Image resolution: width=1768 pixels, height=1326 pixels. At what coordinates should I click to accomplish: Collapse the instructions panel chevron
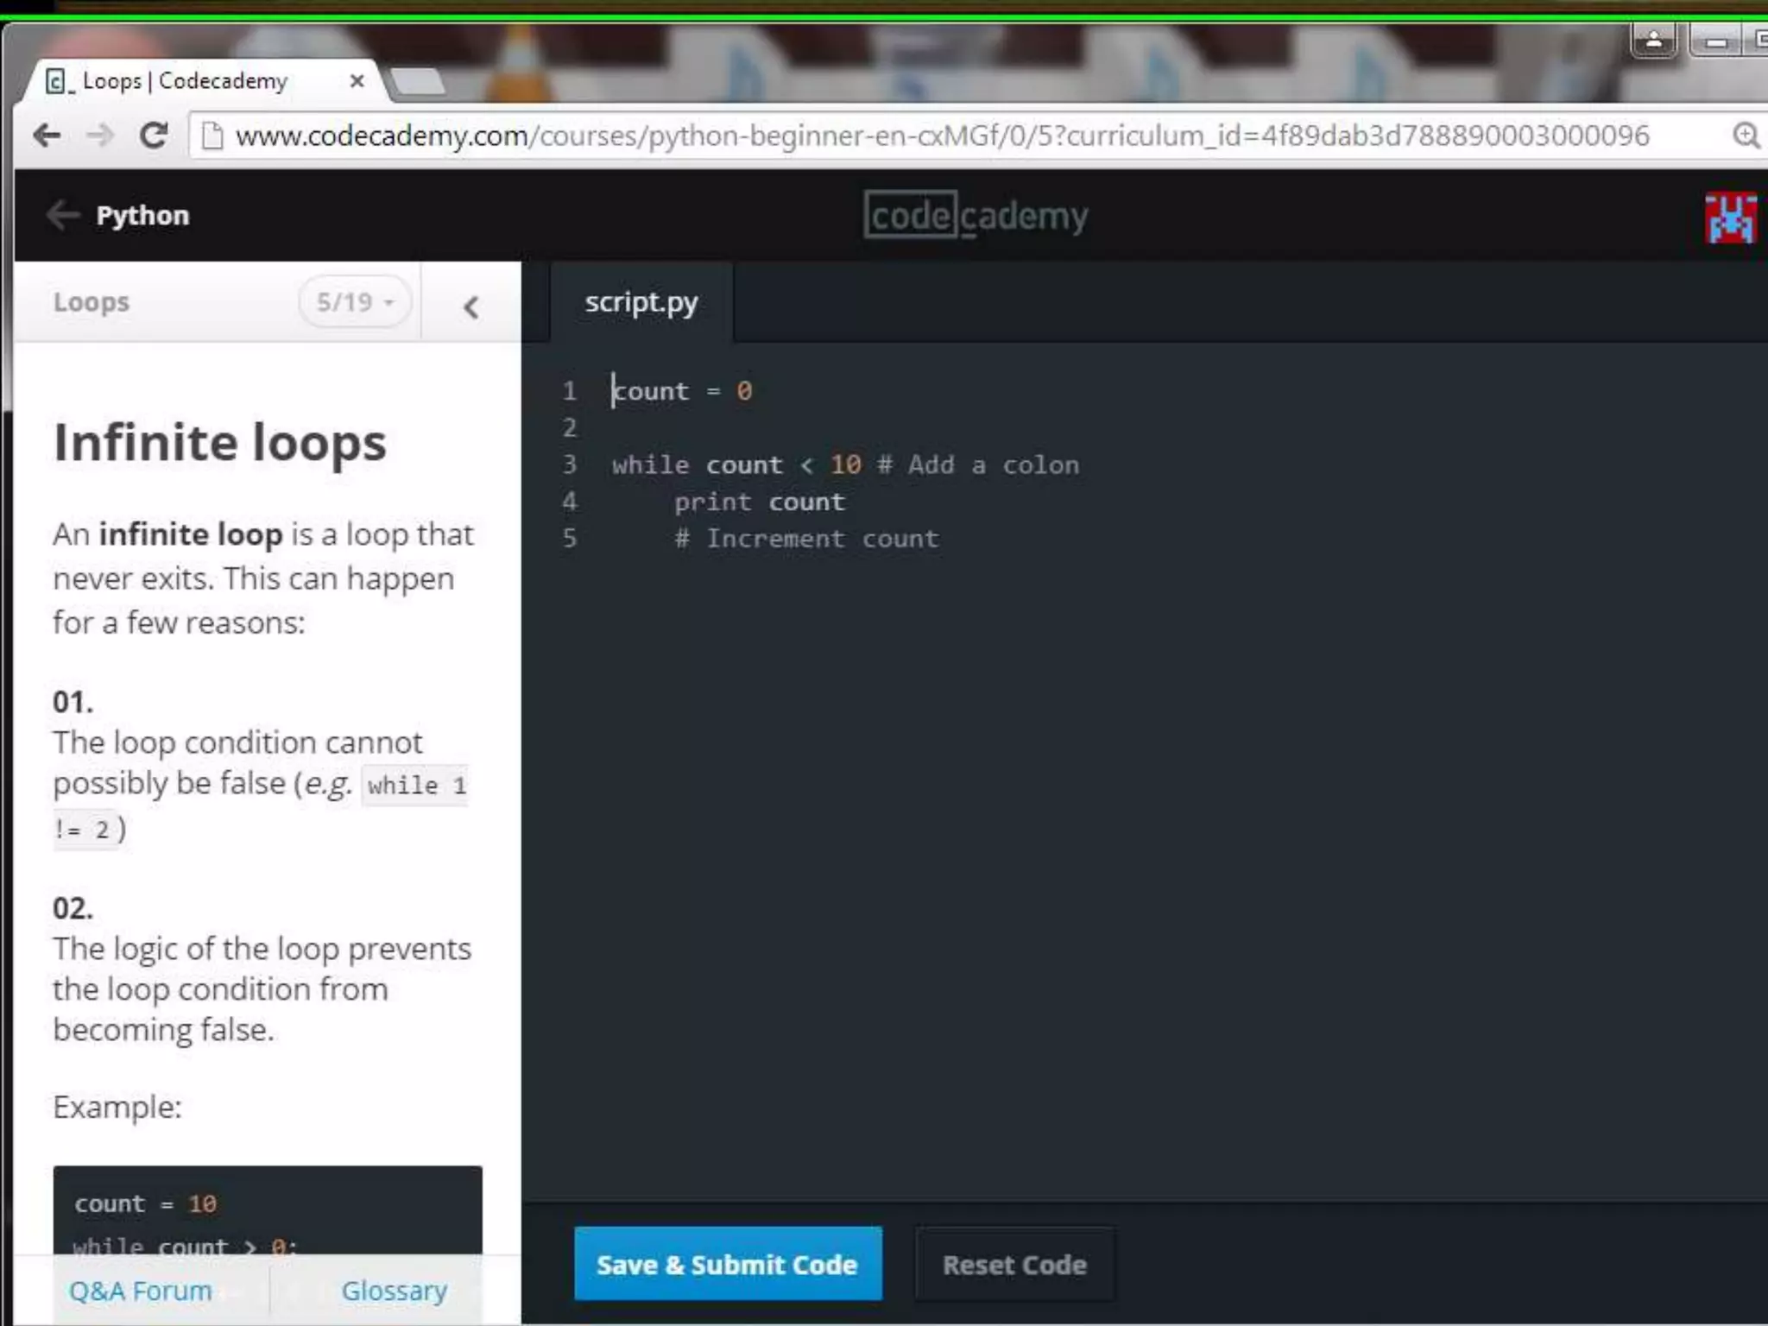coord(470,306)
